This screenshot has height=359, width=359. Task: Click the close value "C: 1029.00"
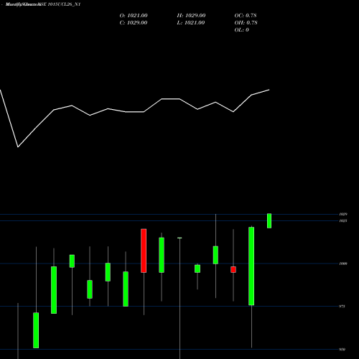[134, 23]
